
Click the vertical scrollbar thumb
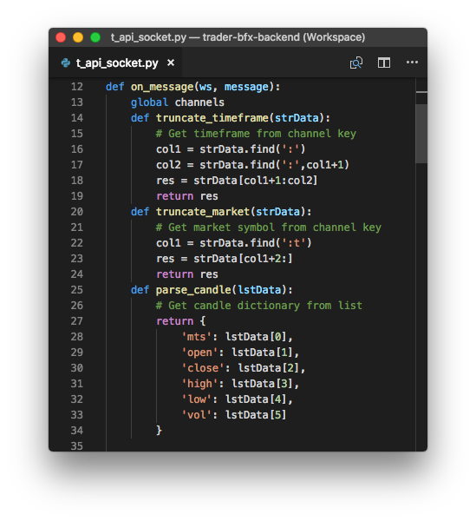pyautogui.click(x=421, y=134)
